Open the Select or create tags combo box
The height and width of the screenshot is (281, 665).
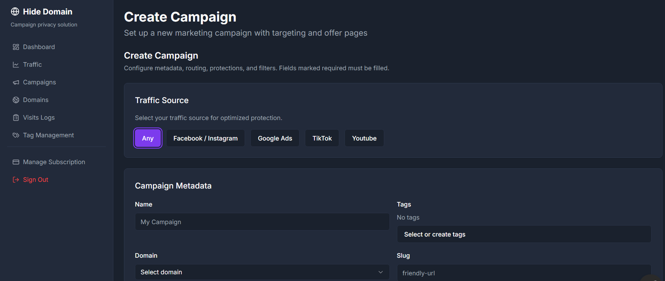tap(524, 234)
